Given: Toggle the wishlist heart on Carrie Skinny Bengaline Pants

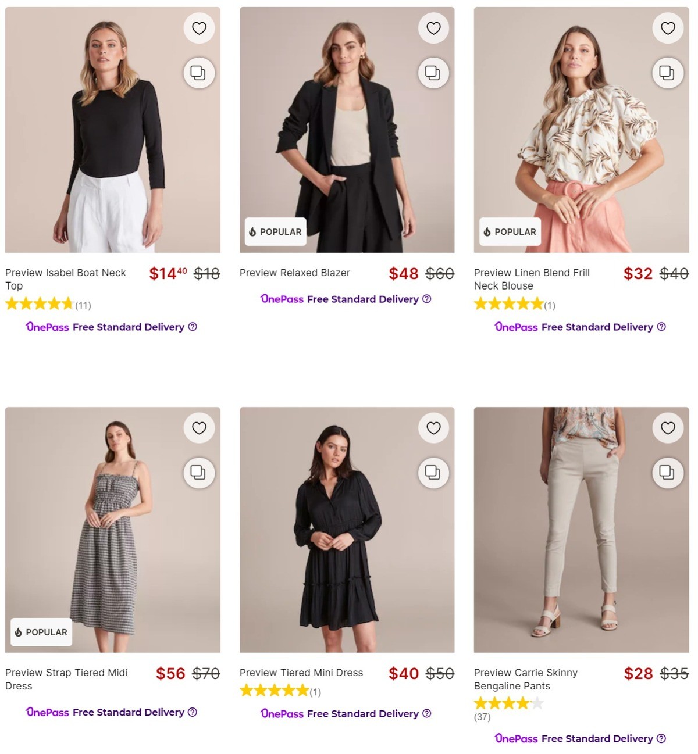Looking at the screenshot, I should coord(667,428).
